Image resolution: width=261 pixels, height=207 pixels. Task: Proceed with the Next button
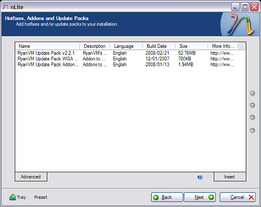click(200, 197)
